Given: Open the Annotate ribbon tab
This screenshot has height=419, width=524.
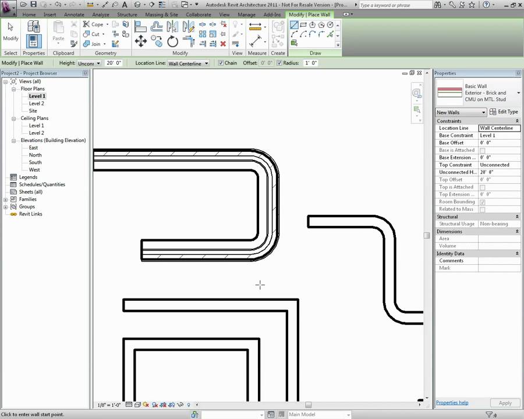Looking at the screenshot, I should [x=74, y=15].
